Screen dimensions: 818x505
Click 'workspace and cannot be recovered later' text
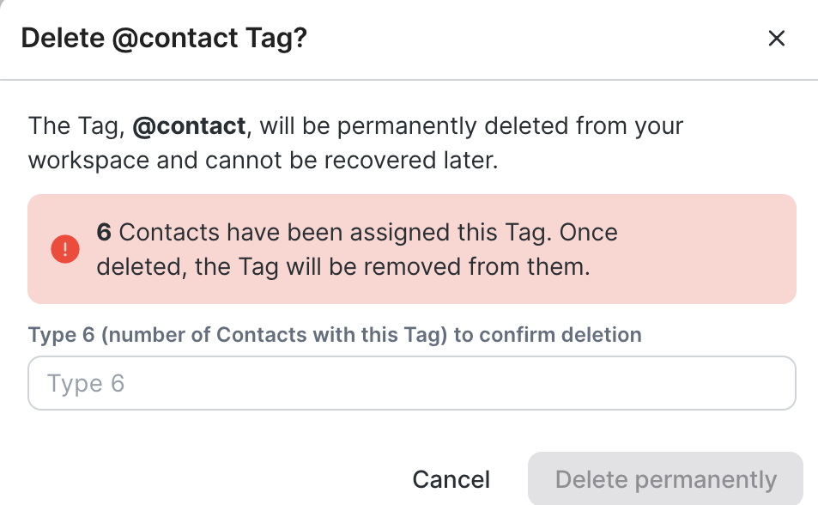(x=263, y=161)
